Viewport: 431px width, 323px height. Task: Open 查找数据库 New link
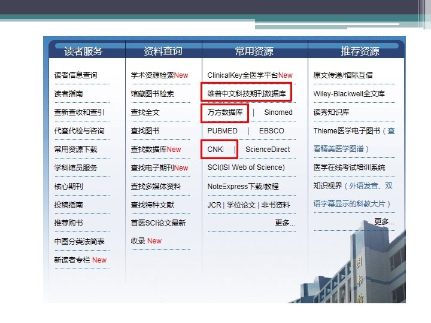coord(156,150)
